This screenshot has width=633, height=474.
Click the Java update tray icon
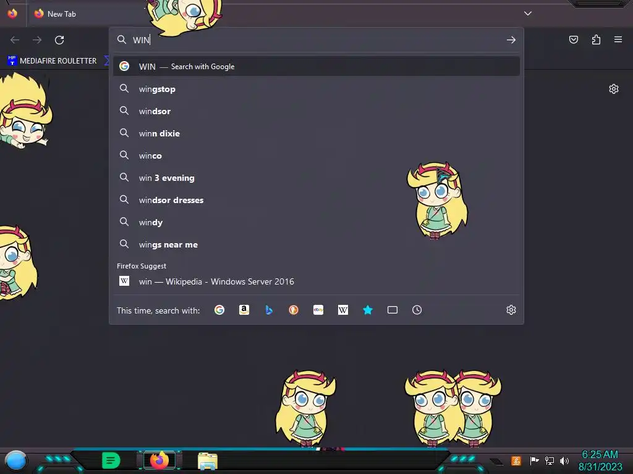(516, 460)
